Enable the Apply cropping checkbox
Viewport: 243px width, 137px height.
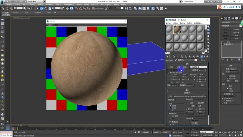(189, 103)
